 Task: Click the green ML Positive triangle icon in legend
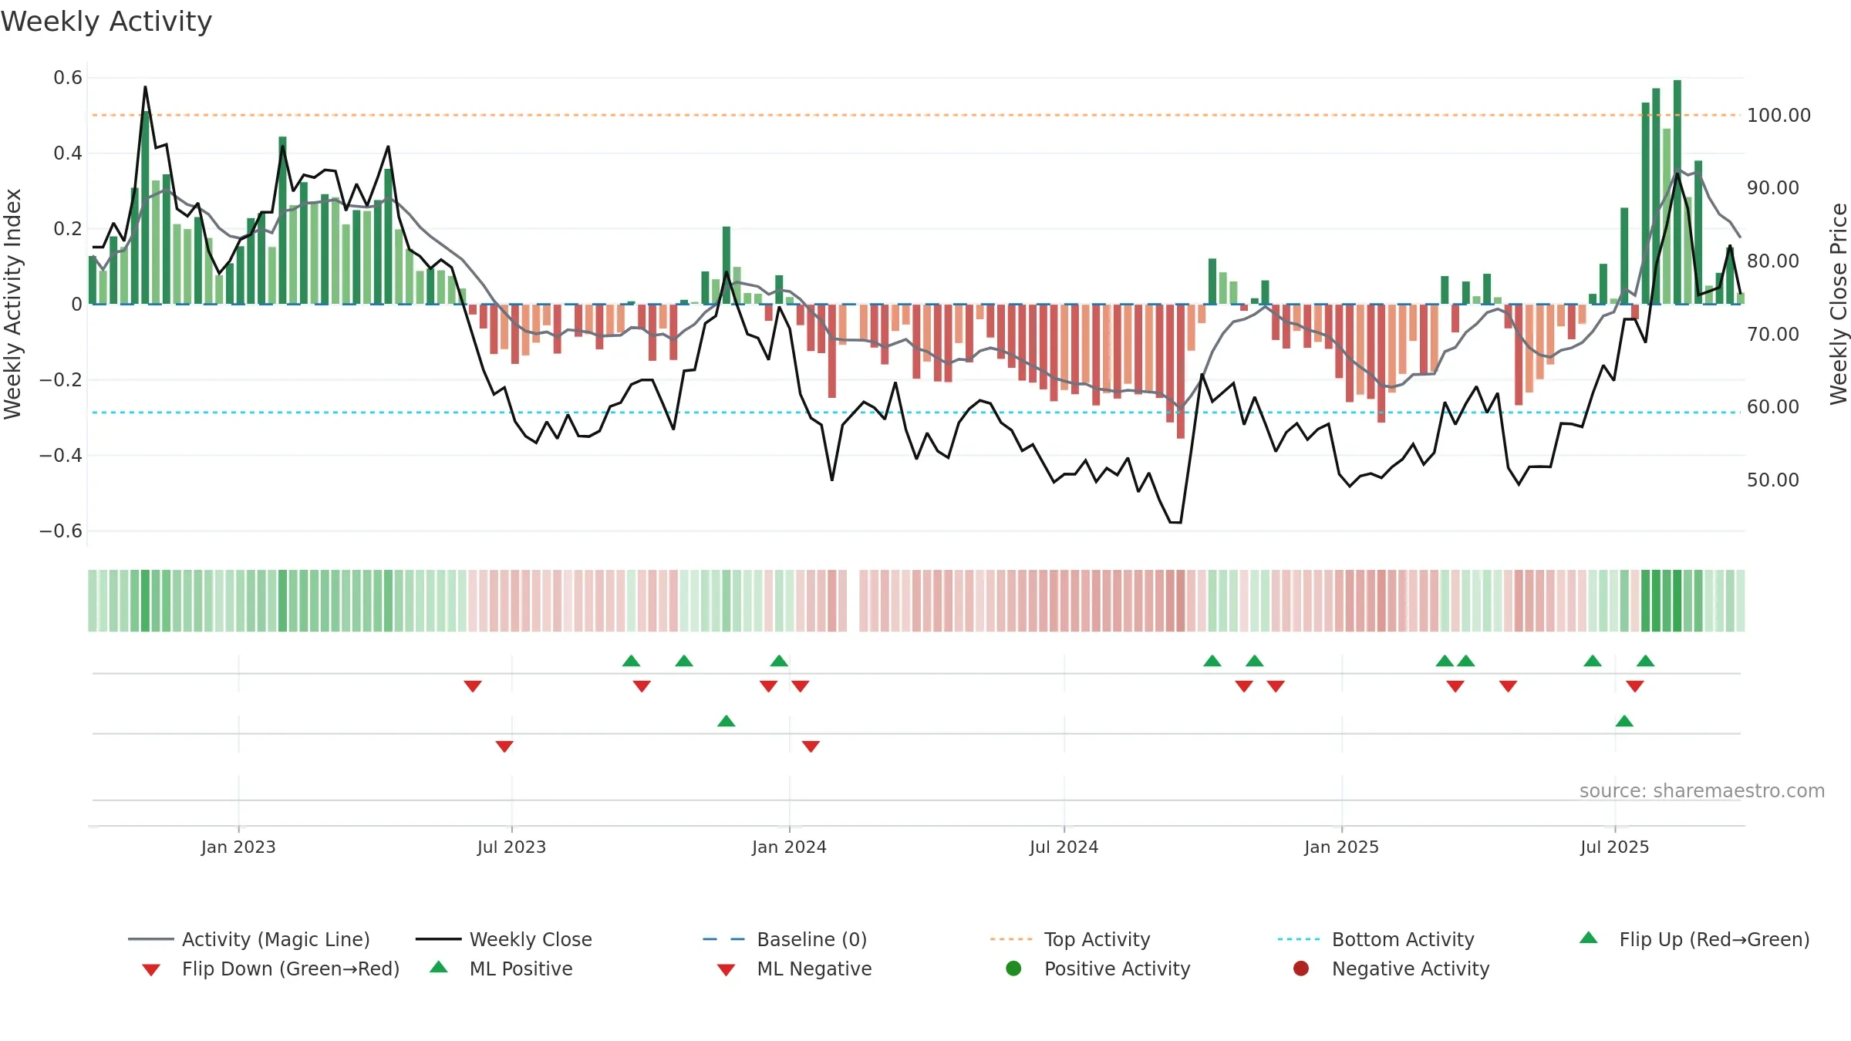(439, 967)
